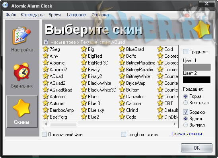Enable the Longhorn стиль checkbox
Viewport: 218px width, 158px height.
click(x=123, y=135)
